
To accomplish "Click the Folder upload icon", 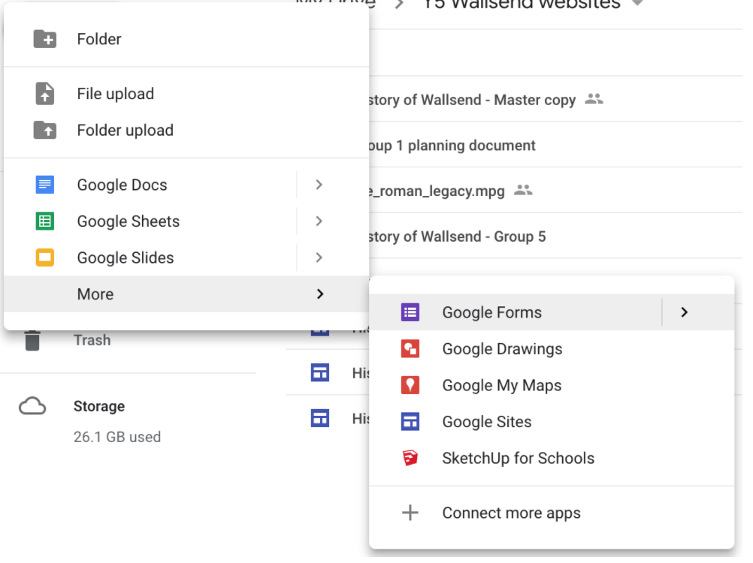I will (45, 131).
